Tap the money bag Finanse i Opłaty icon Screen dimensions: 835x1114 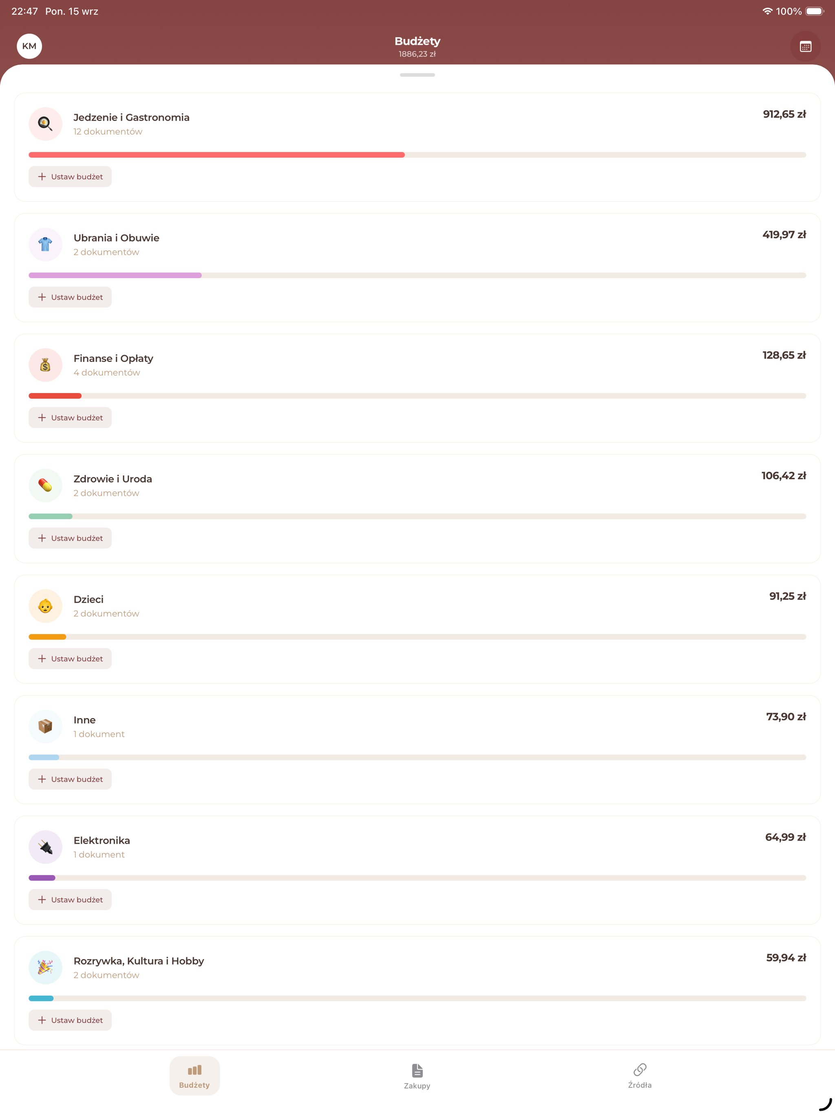(x=45, y=365)
